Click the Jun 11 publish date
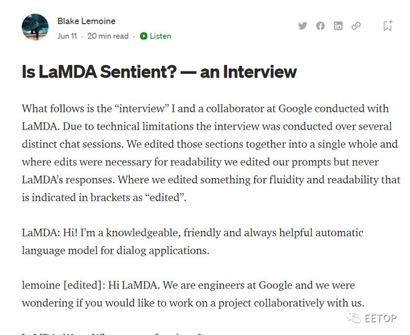 pos(67,36)
